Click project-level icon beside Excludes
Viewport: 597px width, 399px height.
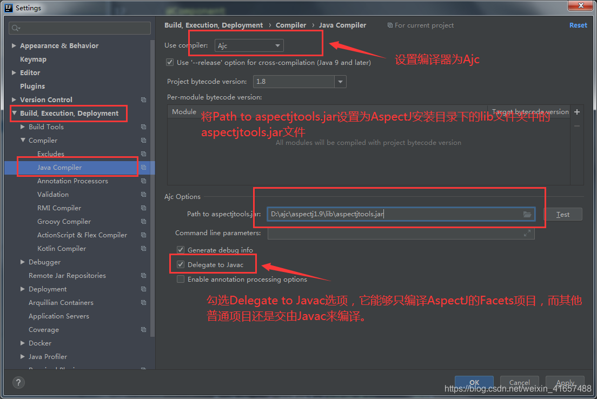pos(143,154)
